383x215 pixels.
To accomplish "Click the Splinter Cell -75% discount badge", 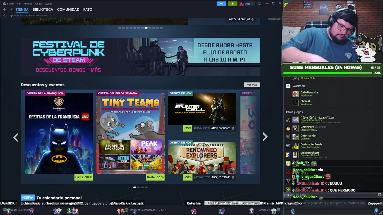I will tap(188, 128).
